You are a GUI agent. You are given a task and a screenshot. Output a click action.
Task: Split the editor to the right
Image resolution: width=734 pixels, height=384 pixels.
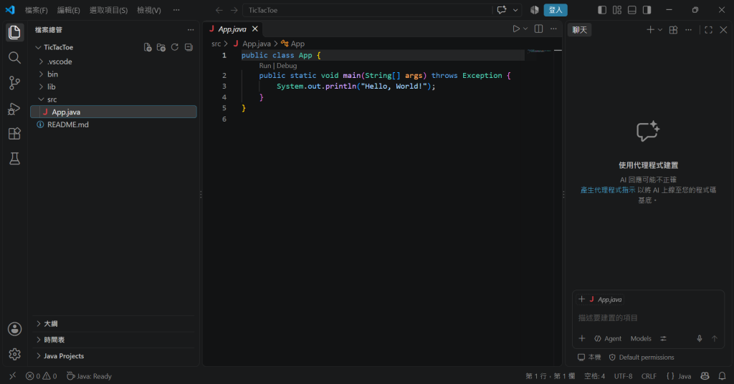click(539, 29)
